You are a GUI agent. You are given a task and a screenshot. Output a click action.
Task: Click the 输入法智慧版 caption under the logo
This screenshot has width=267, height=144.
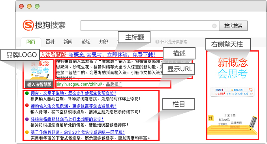39,84
